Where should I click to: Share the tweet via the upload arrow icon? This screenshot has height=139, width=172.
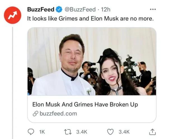coord(152,131)
